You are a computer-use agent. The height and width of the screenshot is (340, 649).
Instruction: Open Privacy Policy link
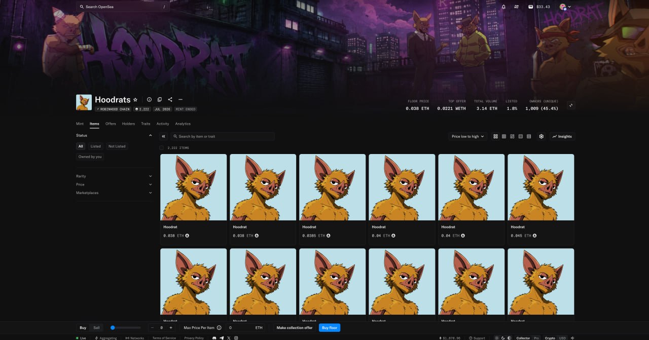tap(194, 337)
